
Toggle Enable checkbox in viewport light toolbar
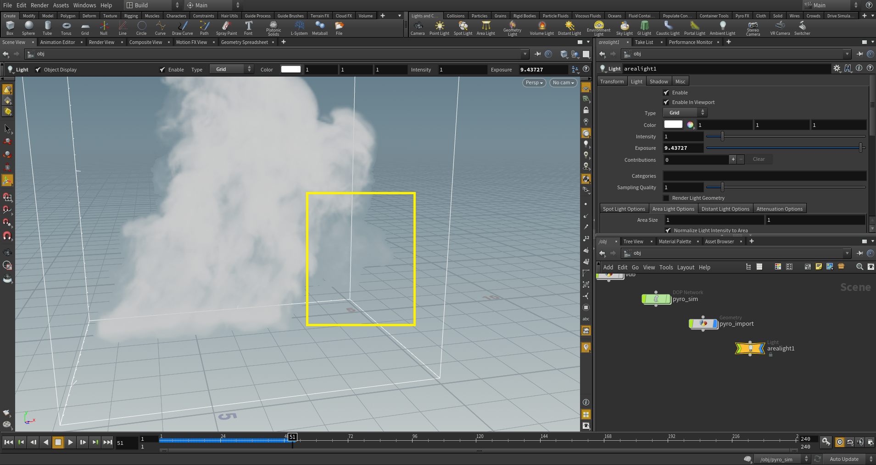(x=162, y=70)
